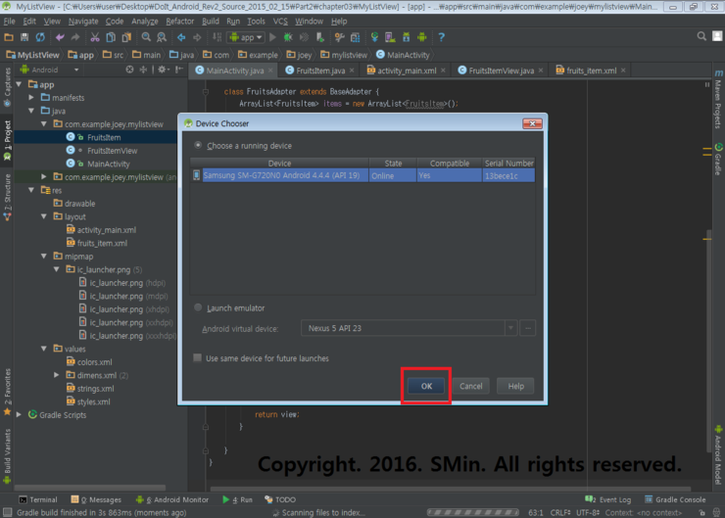Open the Messages tool window

(96, 499)
